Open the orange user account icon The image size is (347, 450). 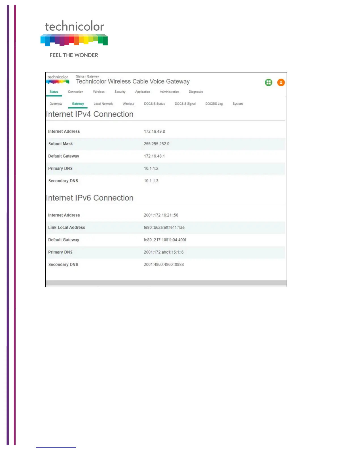tap(281, 82)
